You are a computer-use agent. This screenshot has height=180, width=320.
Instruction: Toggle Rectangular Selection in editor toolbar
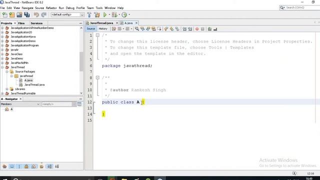(159, 29)
